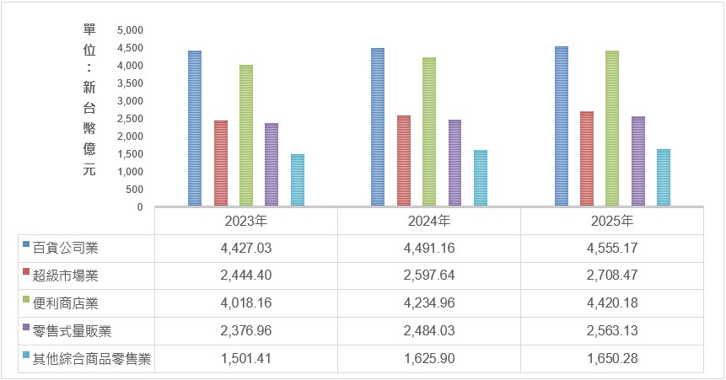This screenshot has height=380, width=726.
Task: Select the 2025年 column header
Action: (611, 221)
